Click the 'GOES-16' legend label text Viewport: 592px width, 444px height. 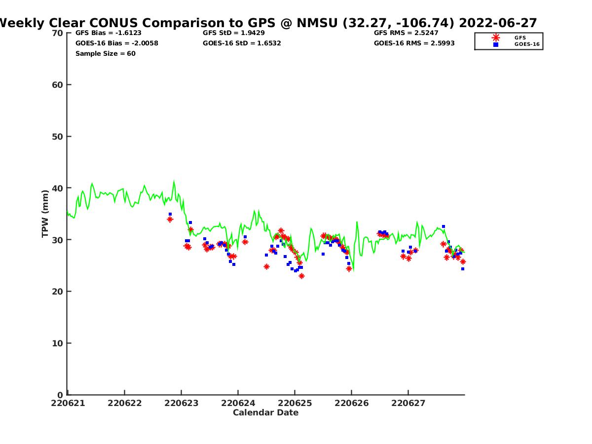pyautogui.click(x=527, y=44)
